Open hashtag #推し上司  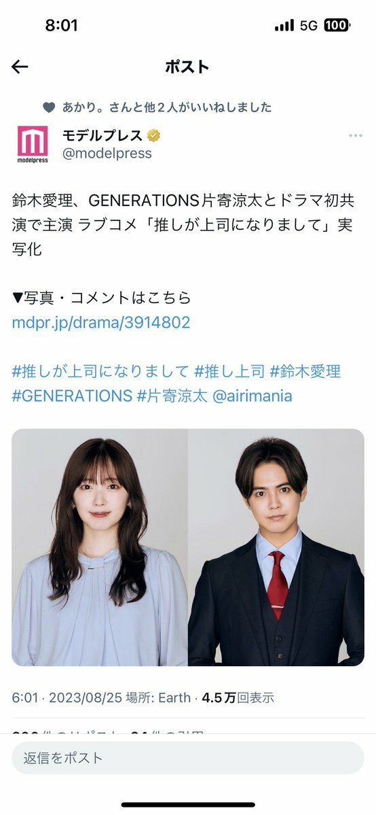(229, 372)
